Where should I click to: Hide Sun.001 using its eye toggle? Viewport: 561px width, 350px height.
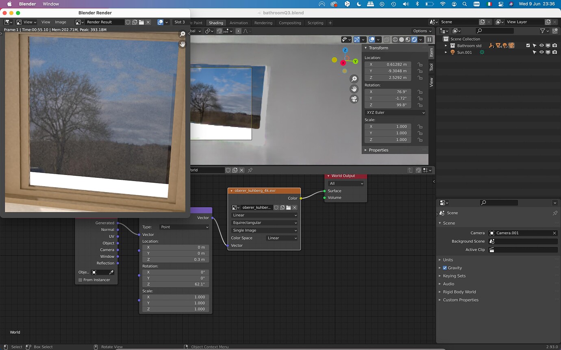click(x=542, y=52)
